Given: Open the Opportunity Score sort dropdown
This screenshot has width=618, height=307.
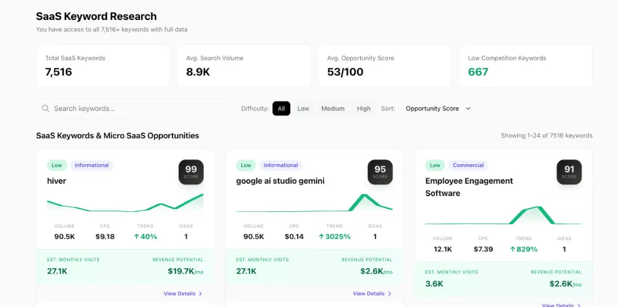Looking at the screenshot, I should pyautogui.click(x=436, y=109).
